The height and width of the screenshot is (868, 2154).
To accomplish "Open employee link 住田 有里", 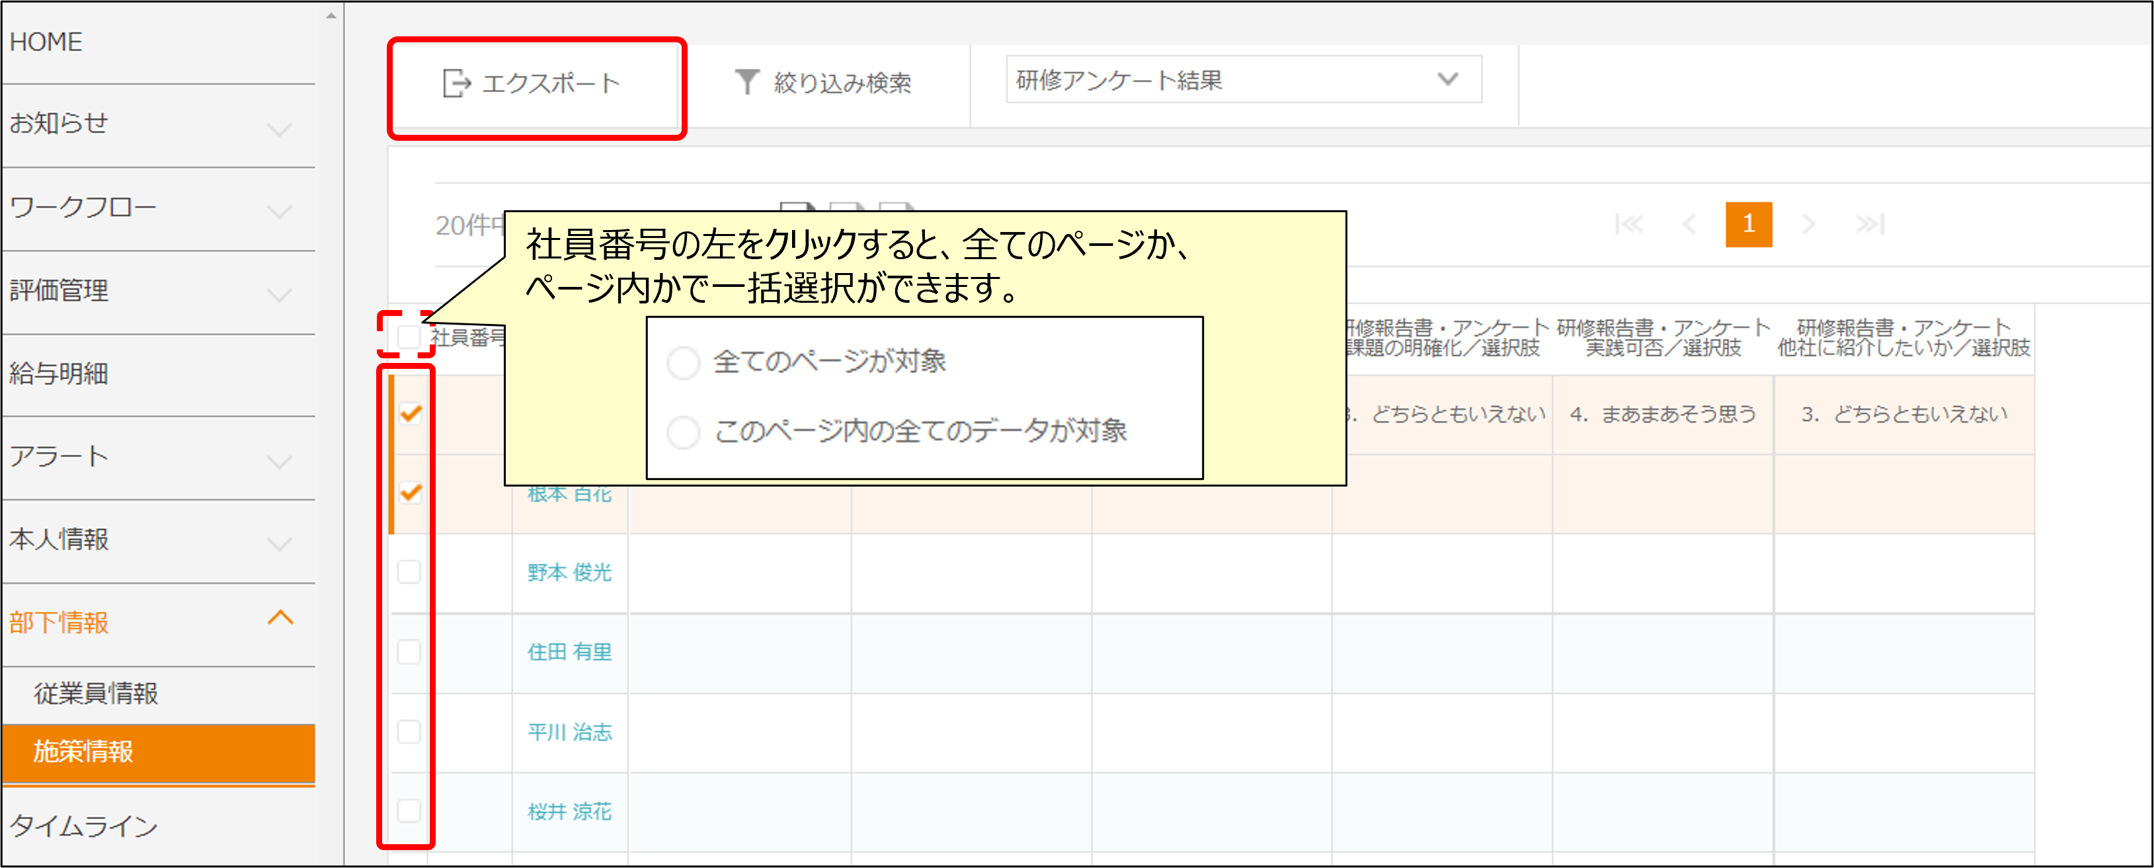I will (569, 651).
